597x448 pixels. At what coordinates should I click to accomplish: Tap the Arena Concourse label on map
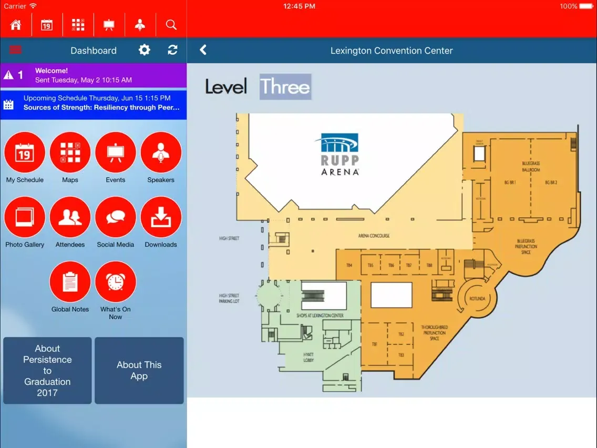374,236
